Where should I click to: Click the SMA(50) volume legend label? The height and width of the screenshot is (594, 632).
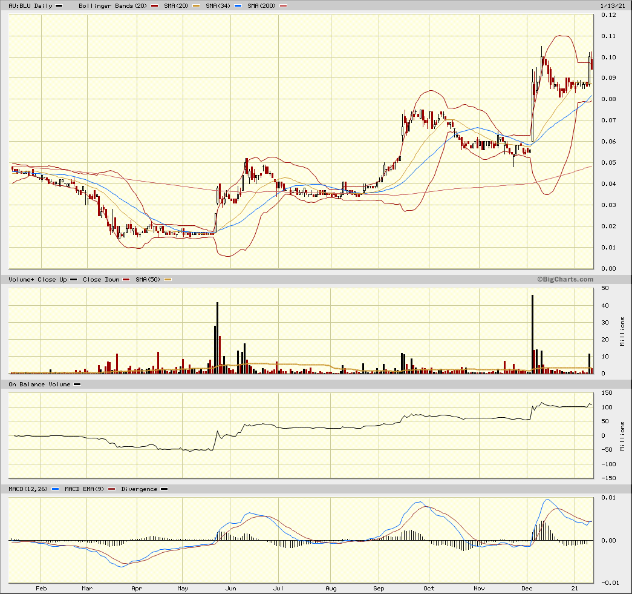[148, 279]
